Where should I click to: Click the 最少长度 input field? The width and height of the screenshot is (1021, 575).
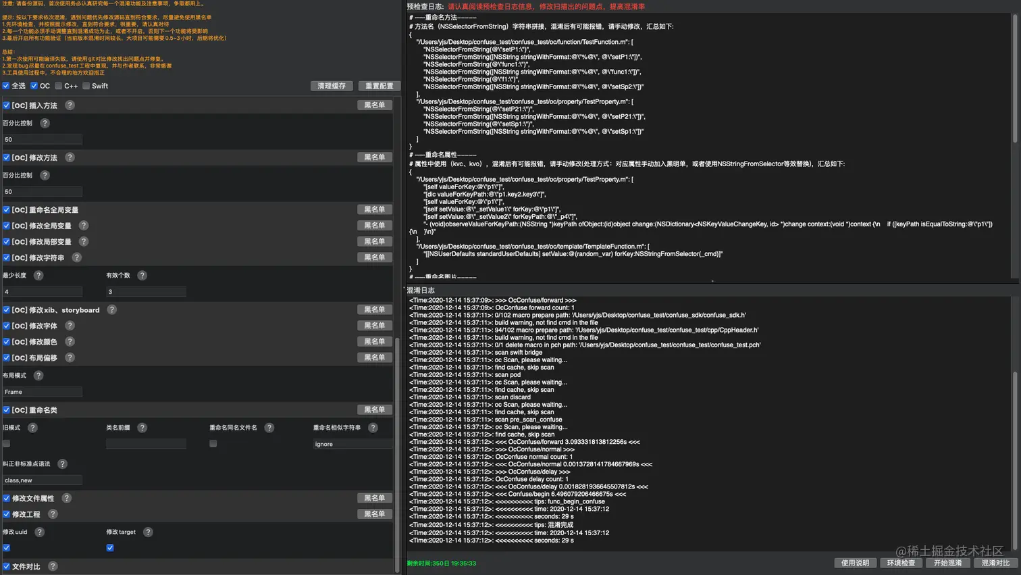(x=43, y=292)
